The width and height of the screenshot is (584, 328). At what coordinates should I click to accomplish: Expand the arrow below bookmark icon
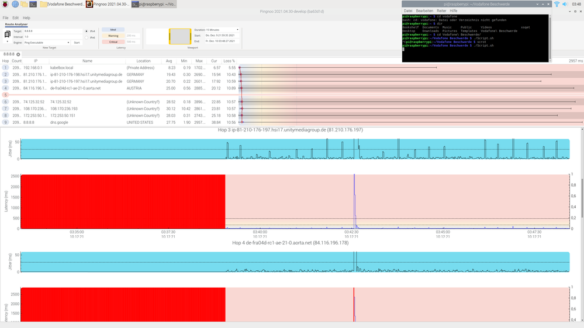[x=8, y=42]
